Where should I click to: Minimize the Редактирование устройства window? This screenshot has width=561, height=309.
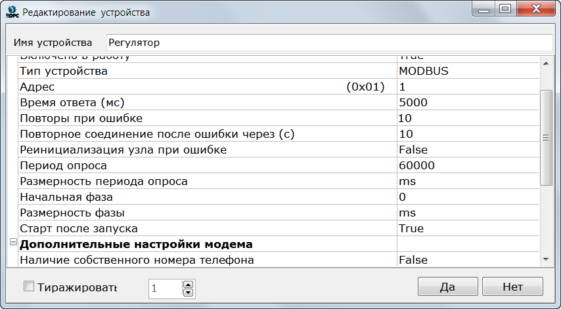pyautogui.click(x=483, y=9)
